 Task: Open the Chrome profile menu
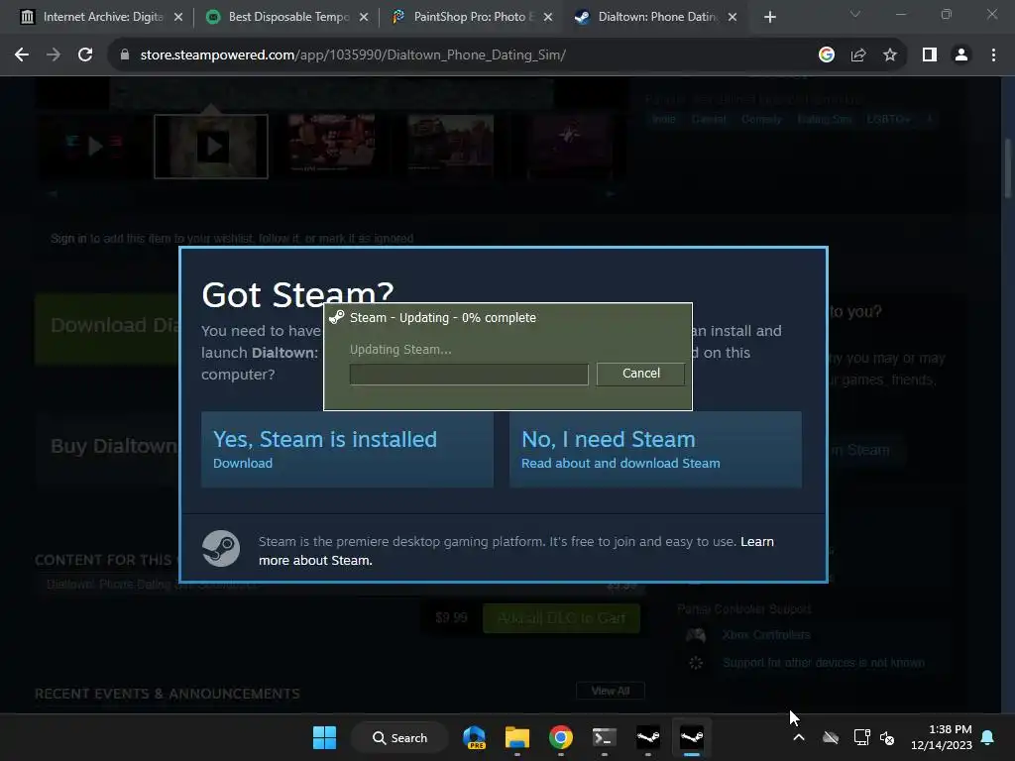(x=961, y=55)
